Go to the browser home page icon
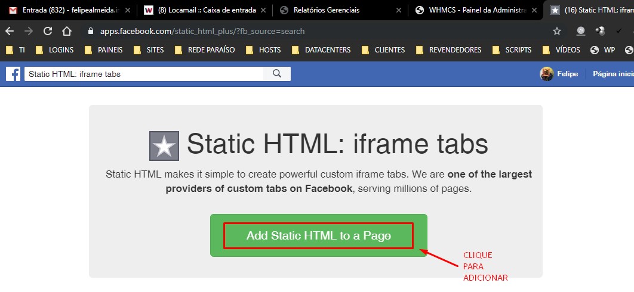 [x=67, y=31]
